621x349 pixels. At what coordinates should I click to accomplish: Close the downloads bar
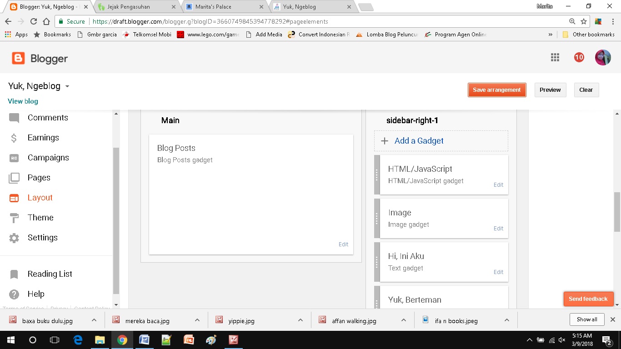tap(612, 319)
